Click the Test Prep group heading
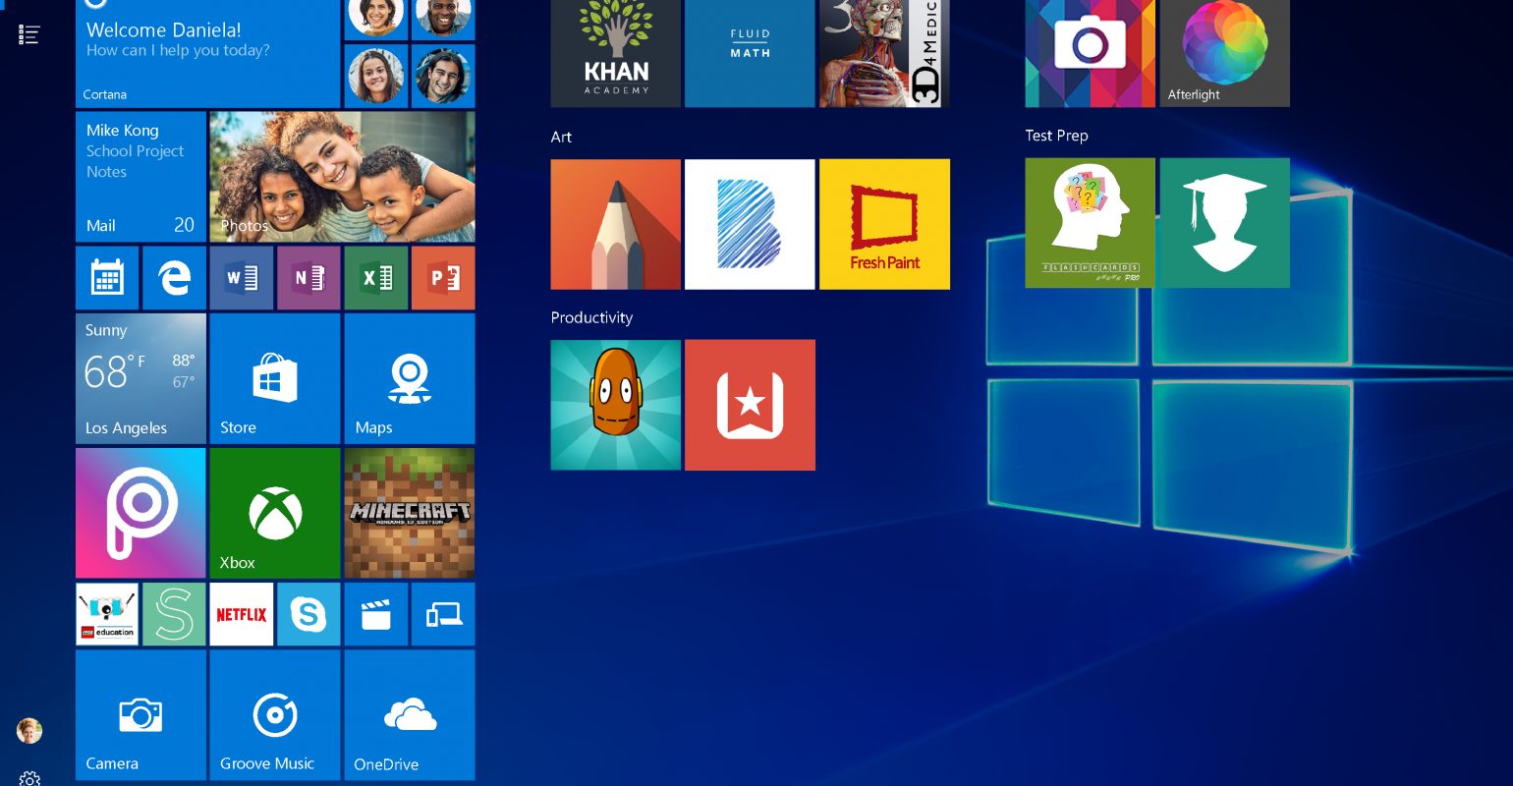 pyautogui.click(x=1056, y=136)
